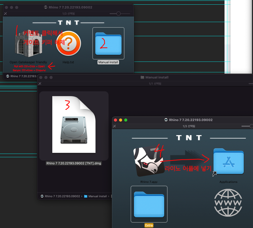The height and width of the screenshot is (228, 253).
Task: Click the Applications folder shortcut
Action: click(228, 161)
